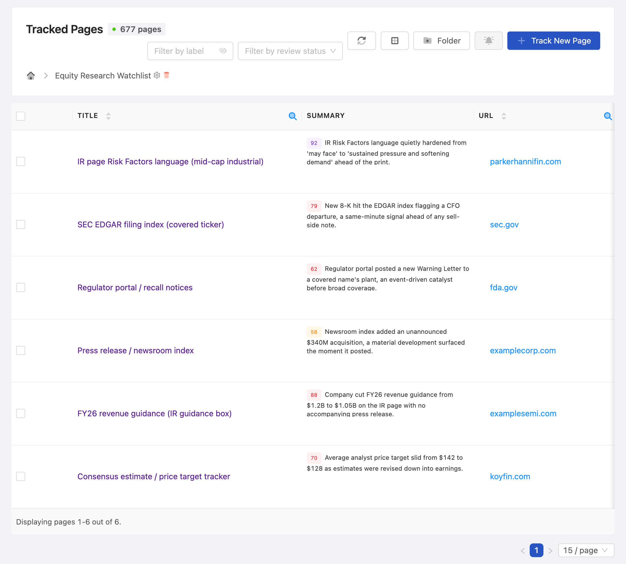Toggle the select-all header checkbox
This screenshot has height=564, width=626.
tap(21, 116)
